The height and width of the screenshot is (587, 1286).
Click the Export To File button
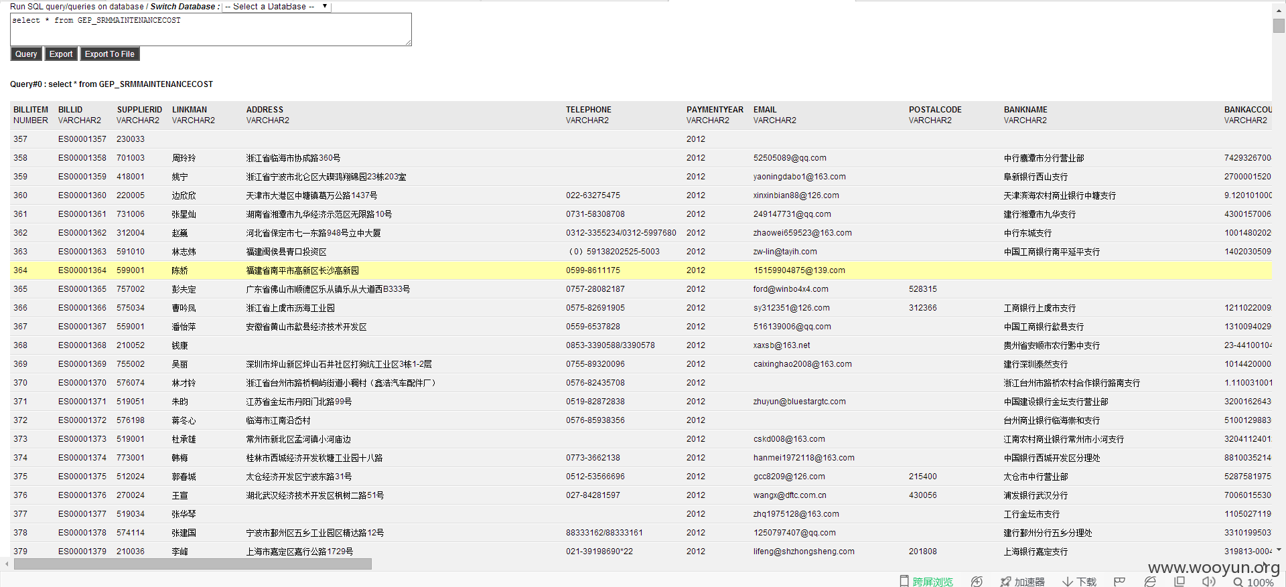tap(110, 54)
